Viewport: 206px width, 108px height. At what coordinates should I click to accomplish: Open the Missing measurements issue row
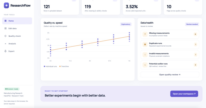[x=170, y=34]
